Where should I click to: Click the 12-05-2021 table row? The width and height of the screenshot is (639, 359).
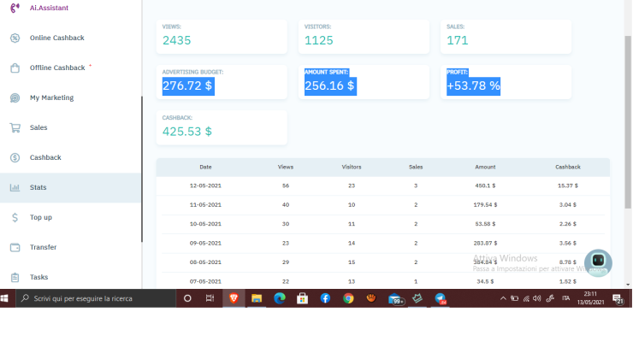click(x=382, y=185)
